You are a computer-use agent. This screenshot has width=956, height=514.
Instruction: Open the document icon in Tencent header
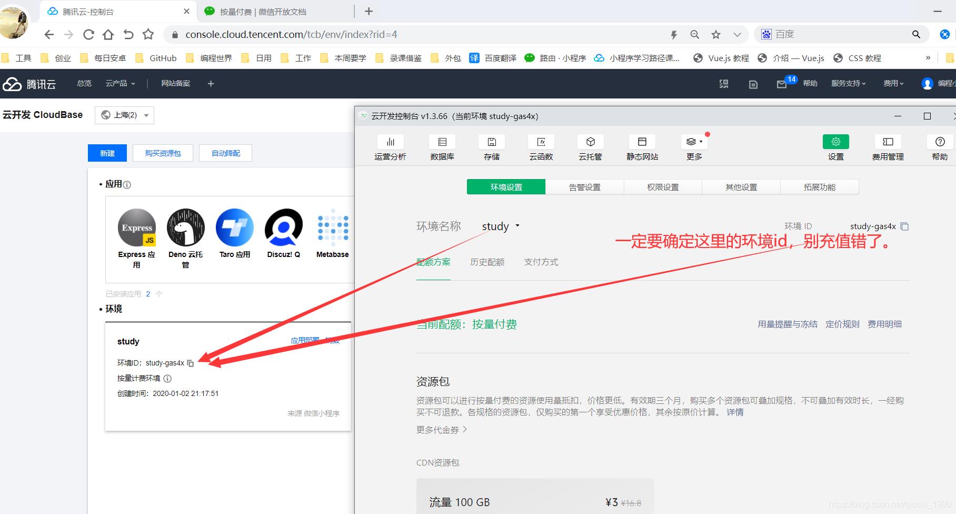753,84
